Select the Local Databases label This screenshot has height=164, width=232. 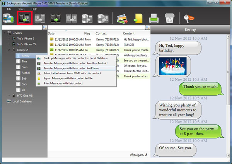click(x=22, y=101)
